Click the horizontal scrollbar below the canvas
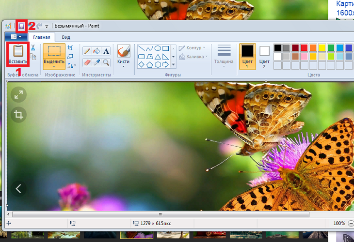 click(x=160, y=213)
